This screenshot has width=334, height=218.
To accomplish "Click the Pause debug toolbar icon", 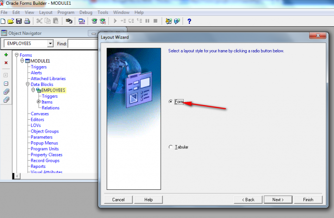I will (147, 21).
